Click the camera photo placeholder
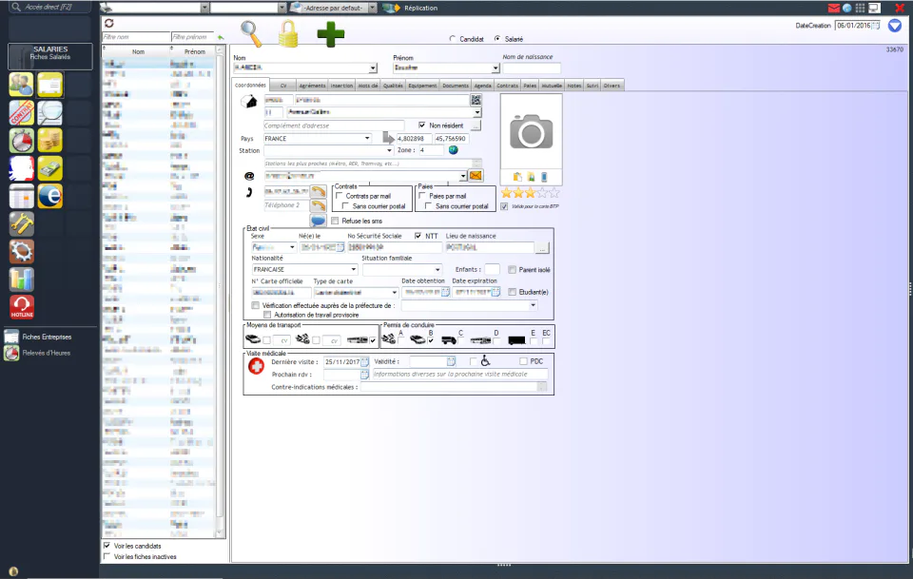This screenshot has width=913, height=579. click(531, 131)
